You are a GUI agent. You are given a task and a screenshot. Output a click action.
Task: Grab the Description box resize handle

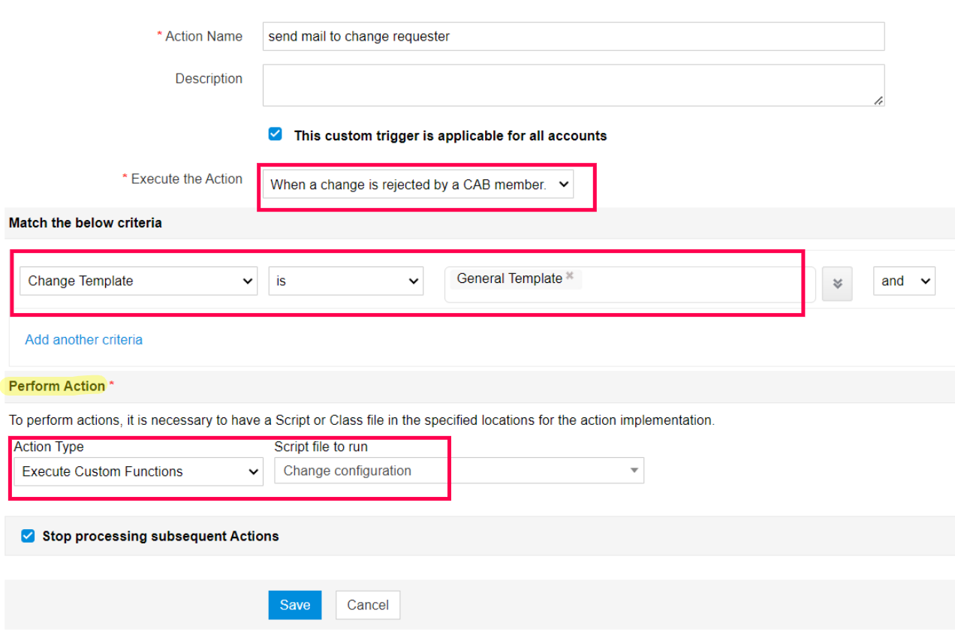point(878,100)
